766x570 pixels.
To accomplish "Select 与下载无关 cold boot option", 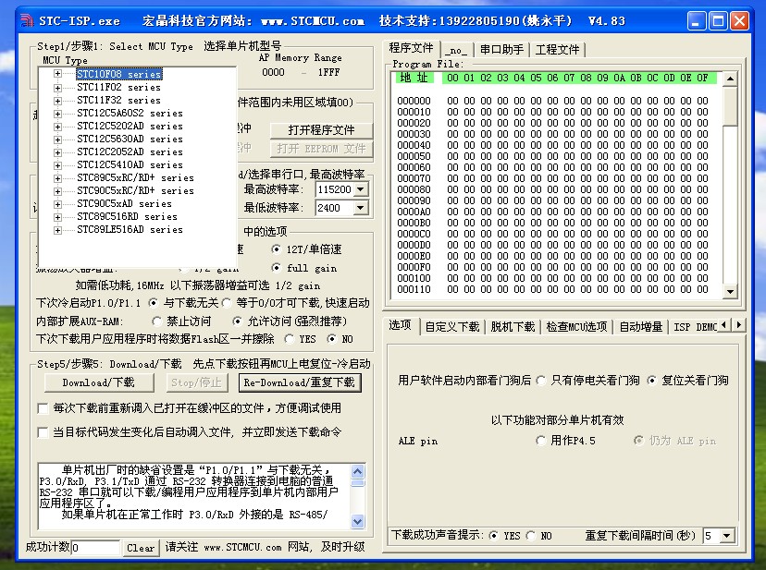I will pos(154,303).
